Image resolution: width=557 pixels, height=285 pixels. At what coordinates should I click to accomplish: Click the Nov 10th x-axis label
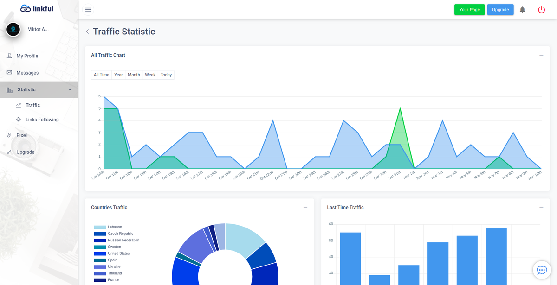(535, 175)
